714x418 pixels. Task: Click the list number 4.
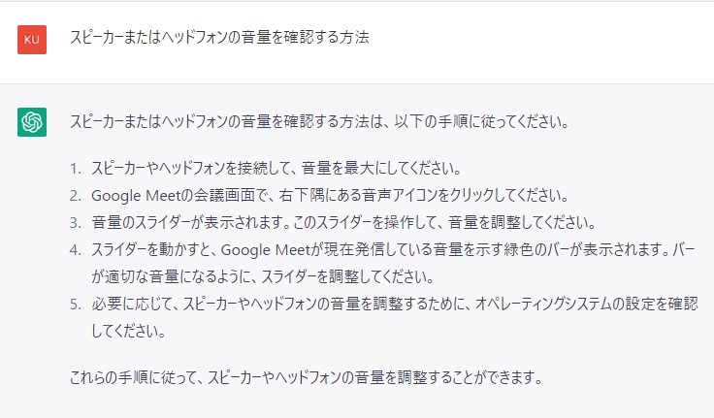coord(76,250)
